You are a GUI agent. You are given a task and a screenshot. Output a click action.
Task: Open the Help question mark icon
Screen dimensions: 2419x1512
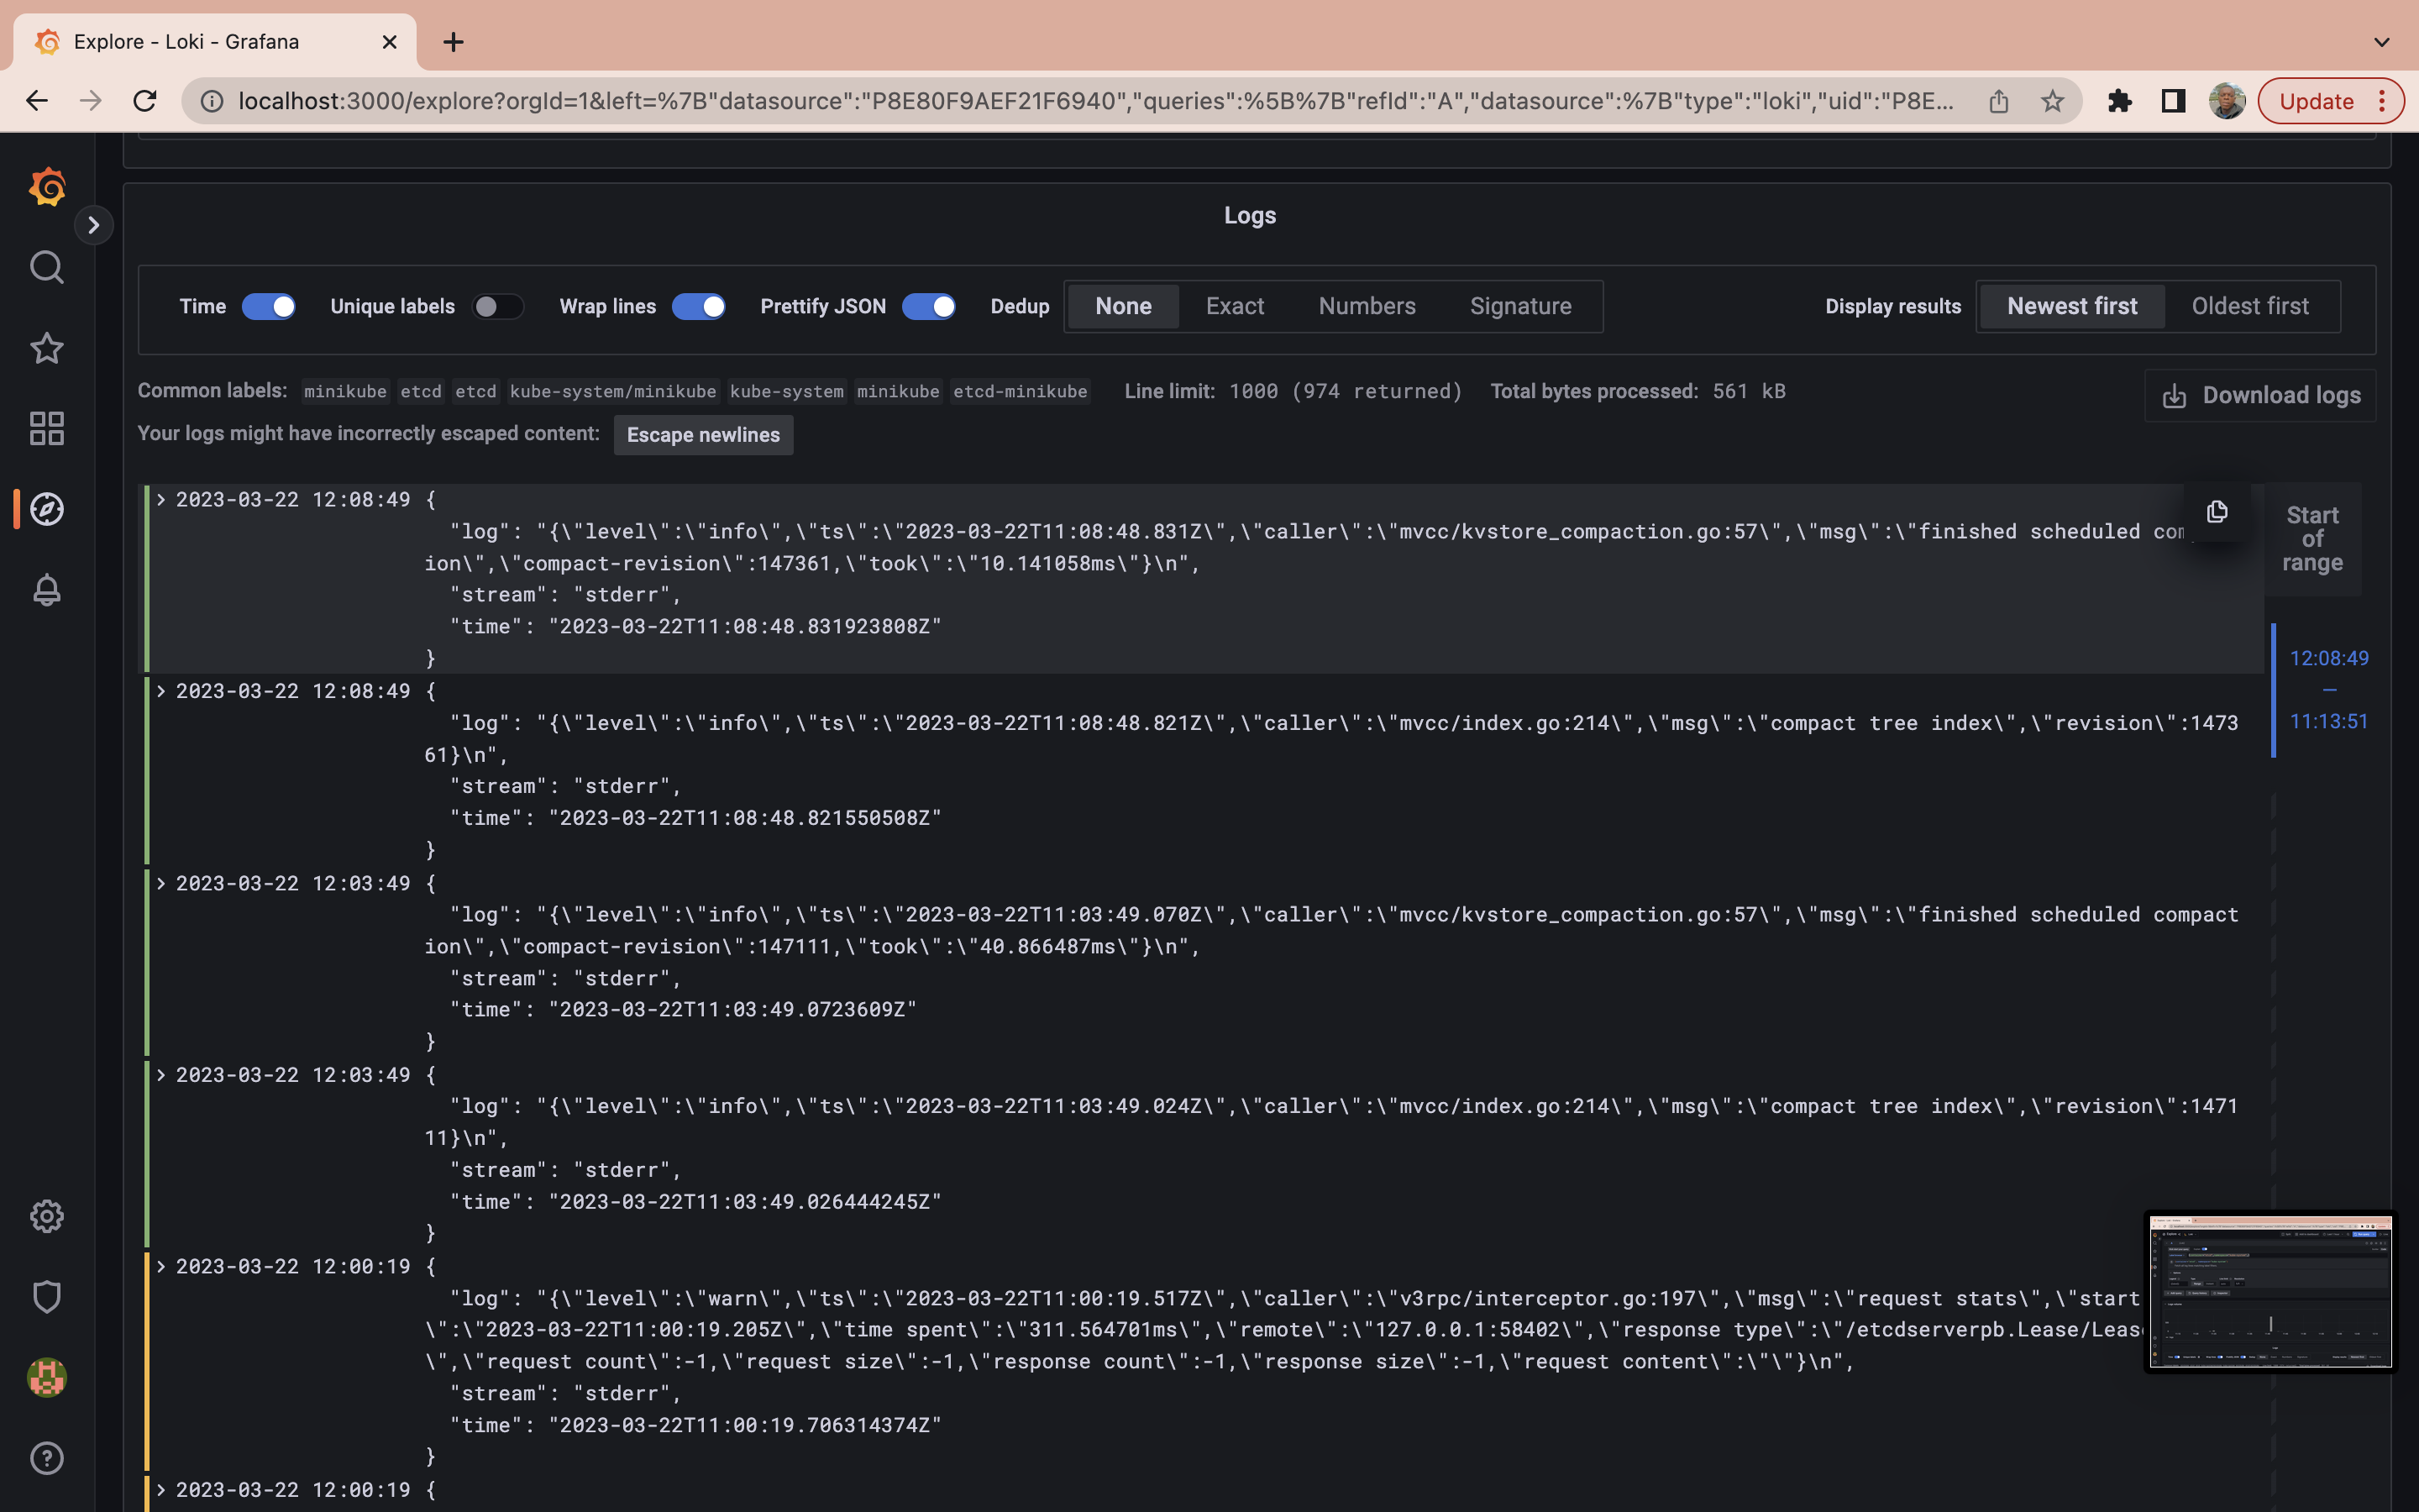click(47, 1458)
